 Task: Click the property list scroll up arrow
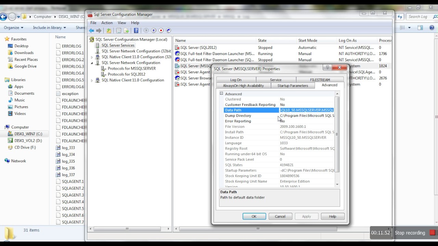[337, 94]
